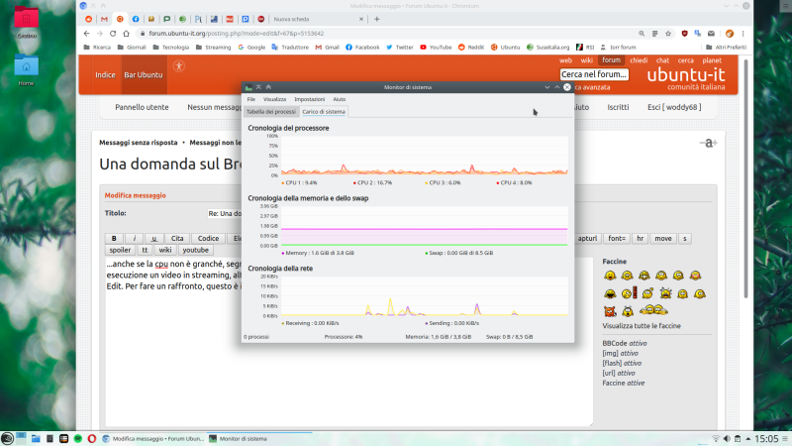
Task: Open Chromium three-dot menu
Action: click(743, 34)
